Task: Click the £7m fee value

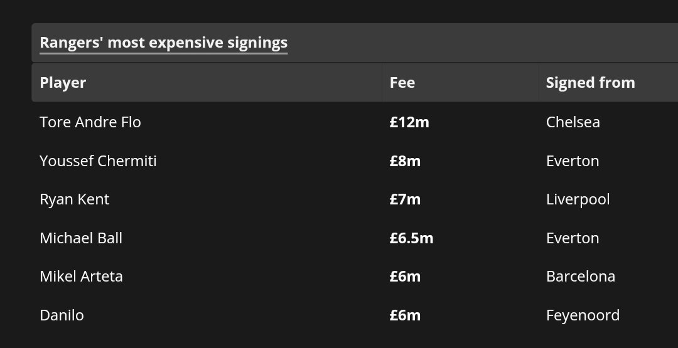Action: pos(405,199)
